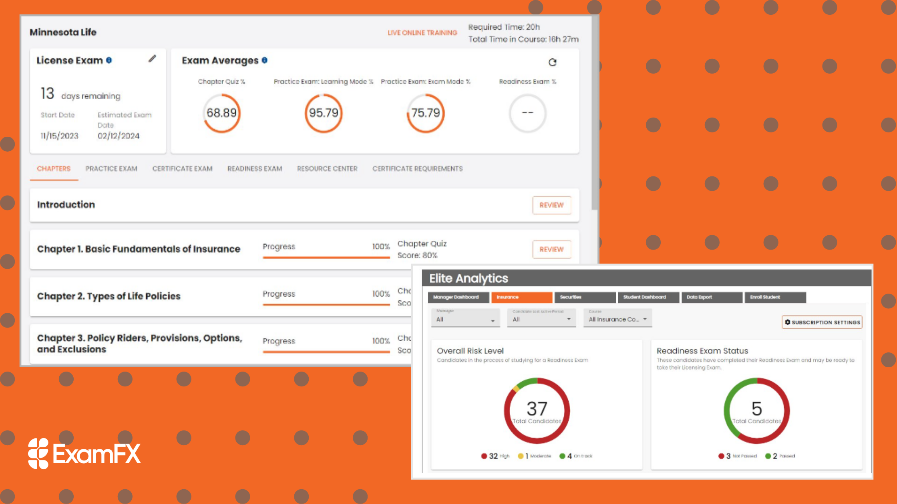Screen dimensions: 897x504
Task: Click the green Passed legend dot
Action: (767, 456)
